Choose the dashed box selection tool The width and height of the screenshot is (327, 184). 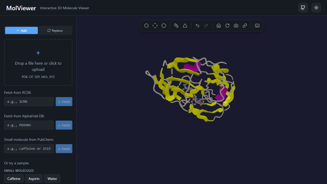[x=155, y=26]
